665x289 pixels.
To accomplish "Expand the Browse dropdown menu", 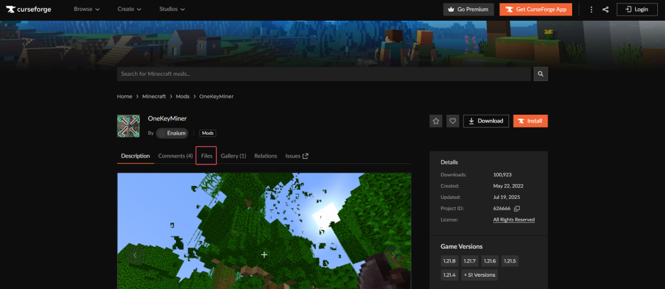I will pos(86,10).
